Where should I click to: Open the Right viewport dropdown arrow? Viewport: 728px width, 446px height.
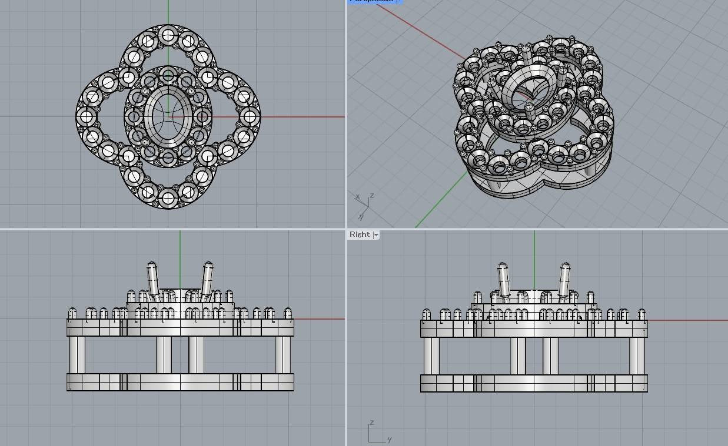click(x=376, y=234)
